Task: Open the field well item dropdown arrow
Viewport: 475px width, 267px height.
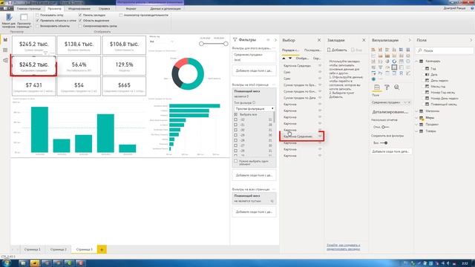Action: [x=404, y=102]
